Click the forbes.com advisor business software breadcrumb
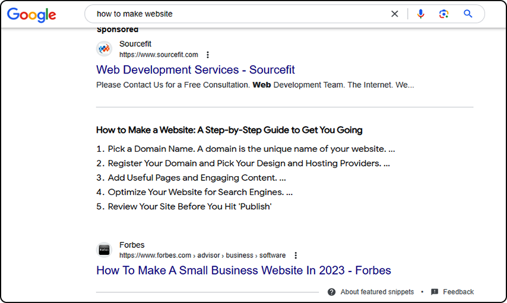The height and width of the screenshot is (303, 507). (x=202, y=256)
